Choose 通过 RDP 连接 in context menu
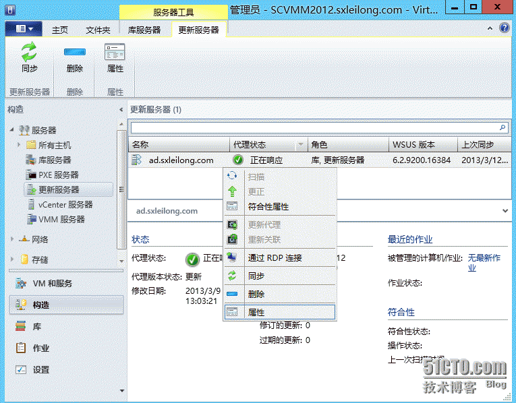 click(x=280, y=257)
